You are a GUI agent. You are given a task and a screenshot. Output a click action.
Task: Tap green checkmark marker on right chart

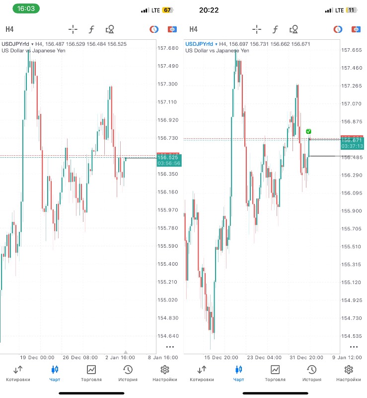308,131
